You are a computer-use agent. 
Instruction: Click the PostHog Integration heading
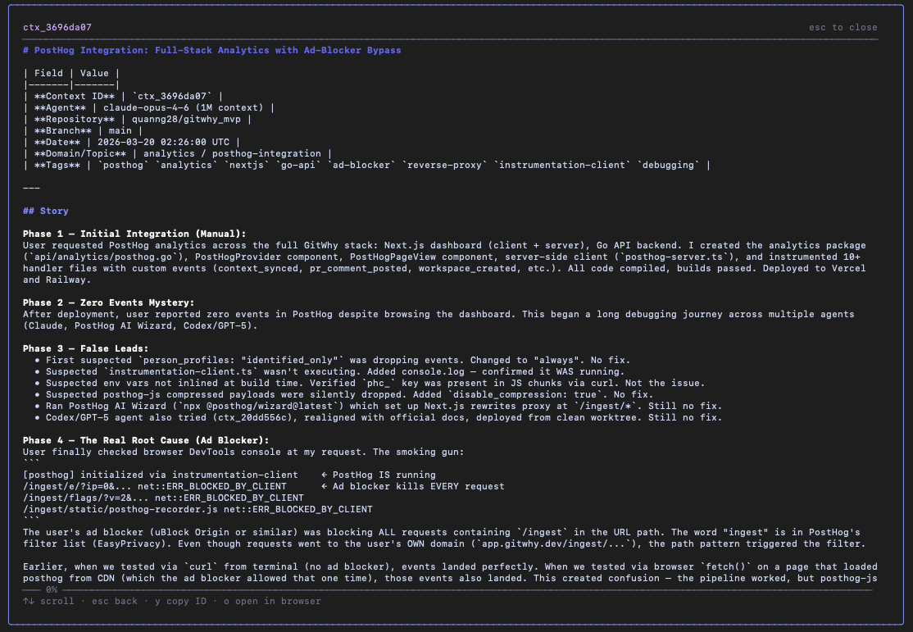[x=212, y=50]
